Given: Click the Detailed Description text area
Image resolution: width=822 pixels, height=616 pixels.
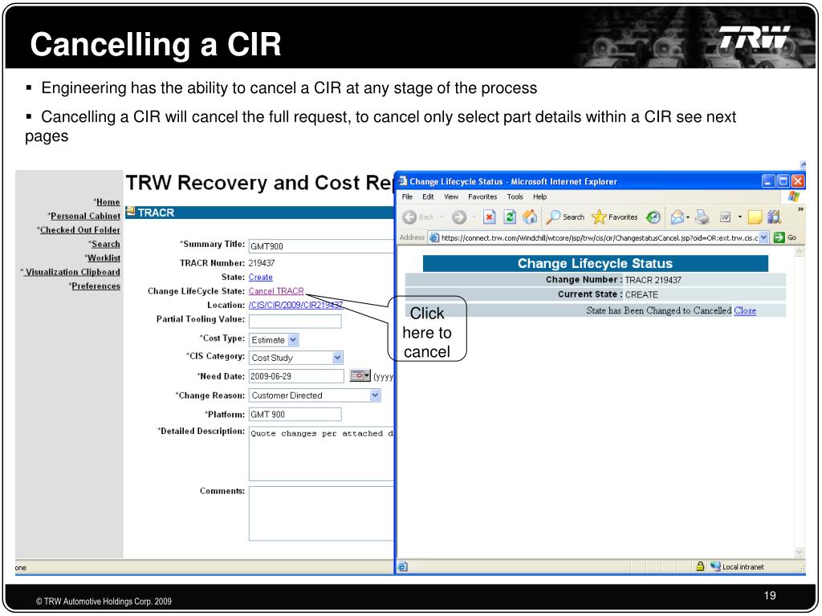Looking at the screenshot, I should point(321,454).
